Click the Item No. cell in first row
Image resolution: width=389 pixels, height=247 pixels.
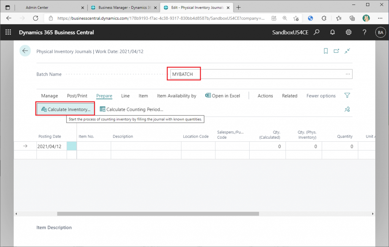tap(94, 146)
